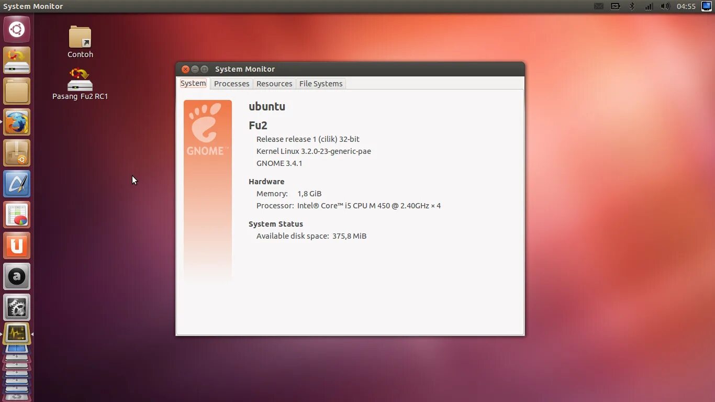Click the 'Hardware' section heading
Viewport: 715px width, 402px height.
tap(266, 182)
